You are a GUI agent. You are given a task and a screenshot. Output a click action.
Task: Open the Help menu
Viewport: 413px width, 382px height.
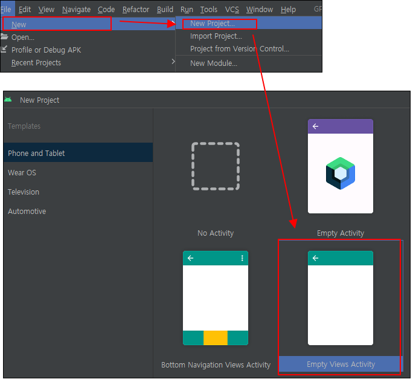(x=288, y=10)
